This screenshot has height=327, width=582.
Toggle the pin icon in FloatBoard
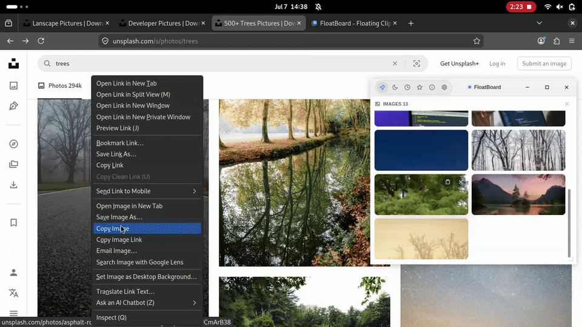[383, 87]
